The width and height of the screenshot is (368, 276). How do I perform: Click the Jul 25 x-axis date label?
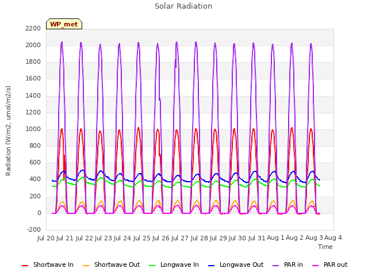(x=142, y=238)
